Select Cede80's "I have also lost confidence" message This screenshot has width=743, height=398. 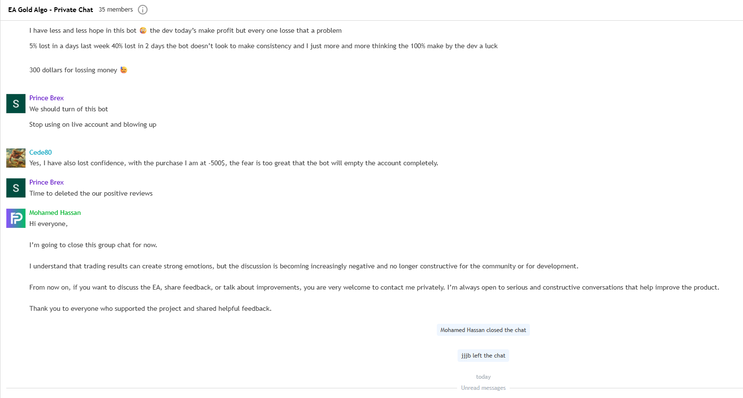[x=233, y=163]
